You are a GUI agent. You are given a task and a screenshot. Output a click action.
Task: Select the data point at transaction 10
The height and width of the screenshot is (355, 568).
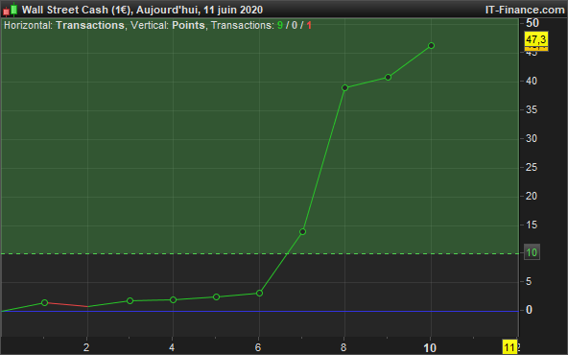(431, 46)
